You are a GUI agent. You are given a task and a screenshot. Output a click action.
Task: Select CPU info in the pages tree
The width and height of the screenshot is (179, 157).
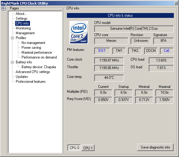(22, 23)
